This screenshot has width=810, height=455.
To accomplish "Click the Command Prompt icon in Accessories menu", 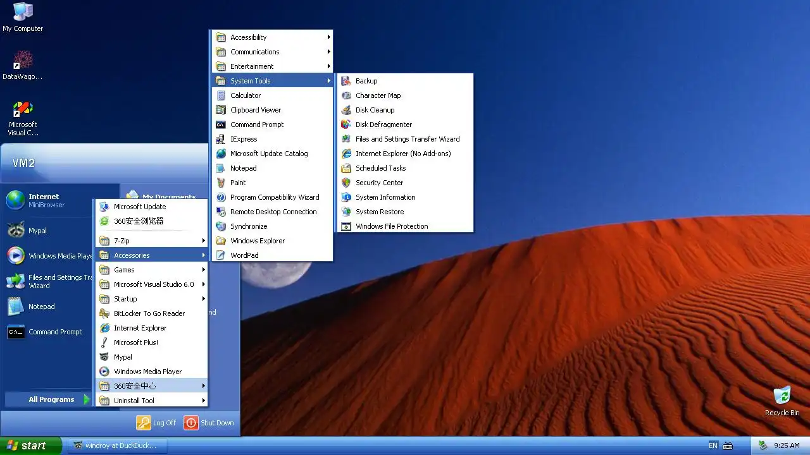I will 221,124.
